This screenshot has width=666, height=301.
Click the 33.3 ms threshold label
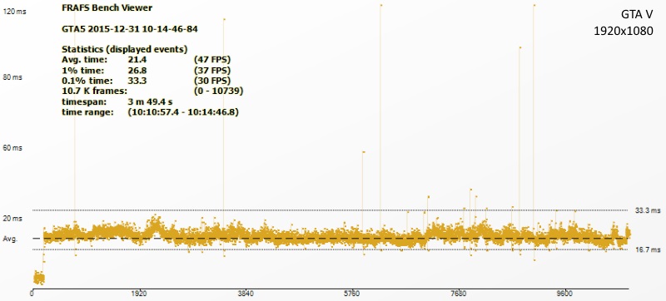648,210
